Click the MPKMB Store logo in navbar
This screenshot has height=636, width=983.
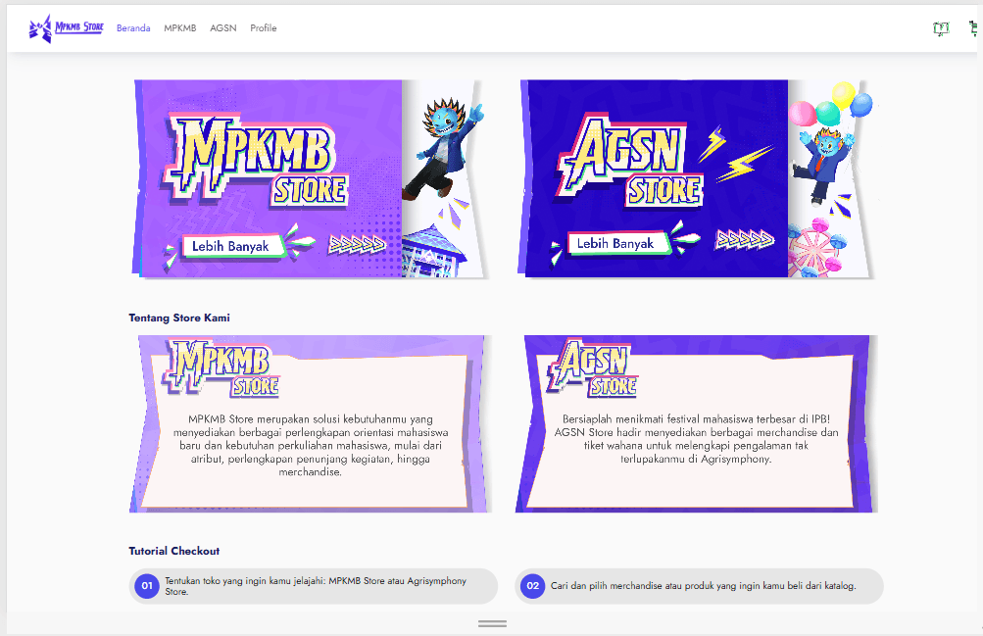click(x=66, y=28)
